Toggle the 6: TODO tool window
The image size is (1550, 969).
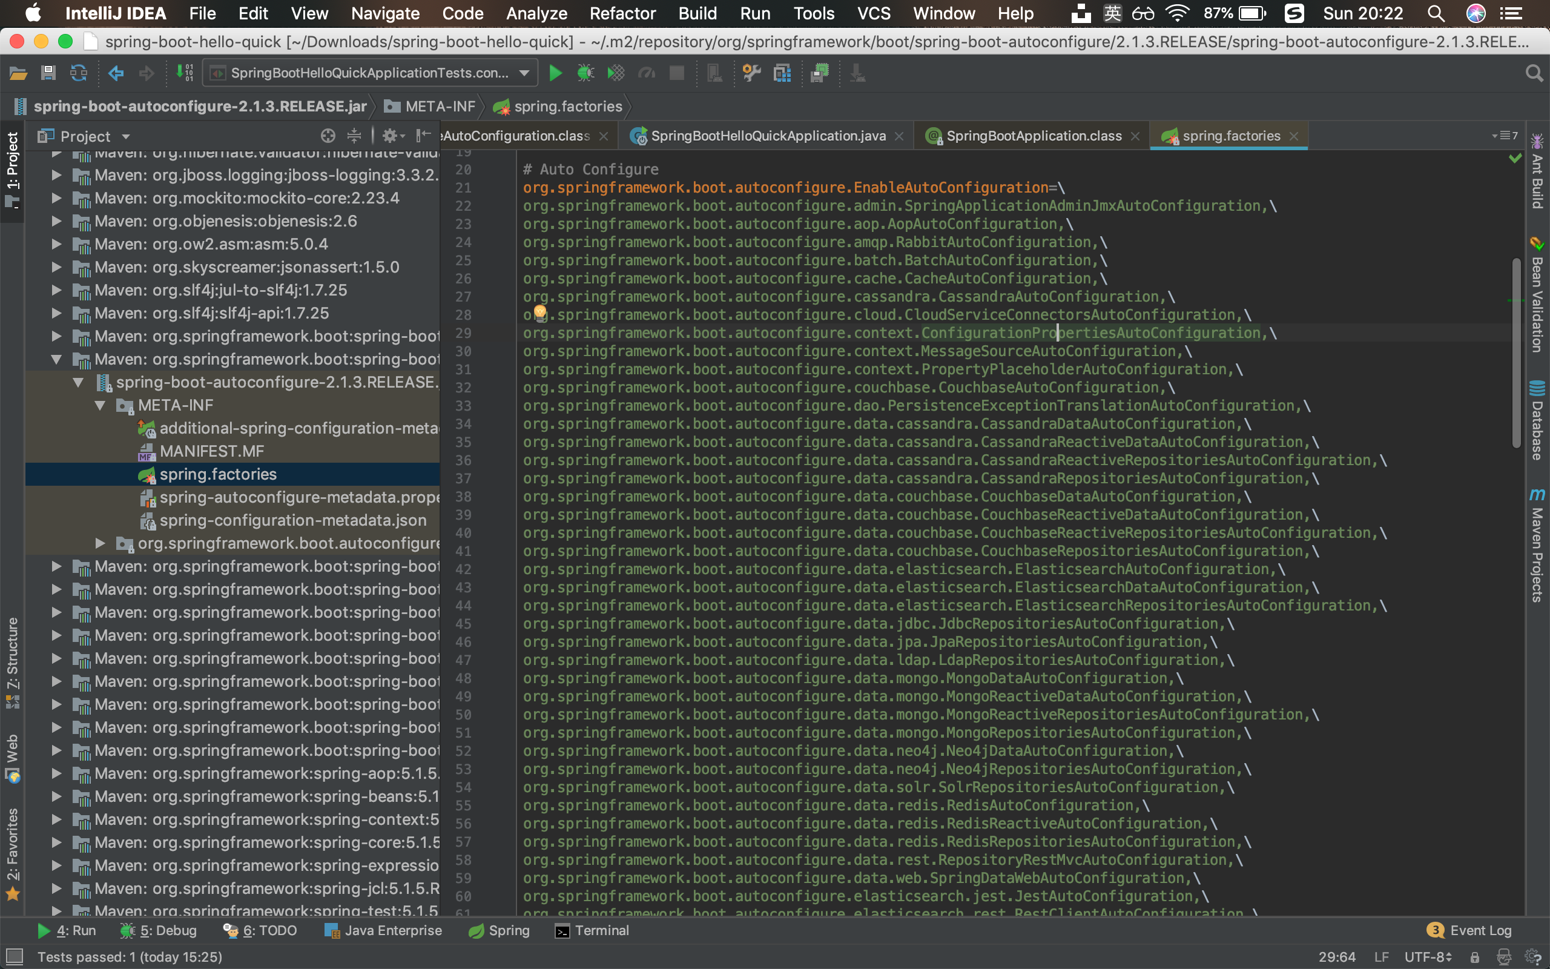(260, 931)
